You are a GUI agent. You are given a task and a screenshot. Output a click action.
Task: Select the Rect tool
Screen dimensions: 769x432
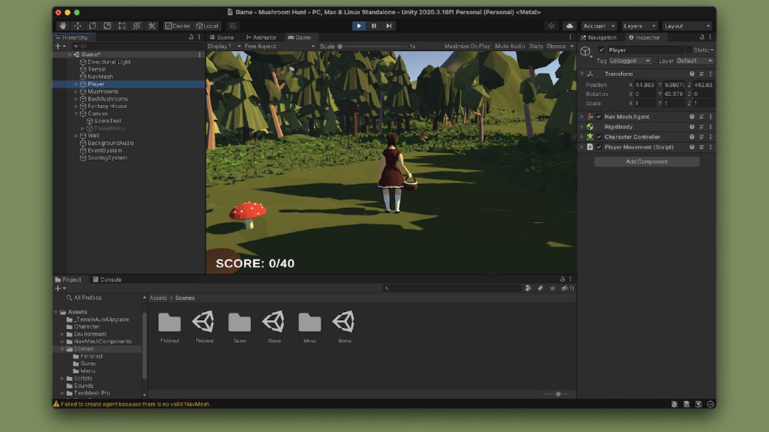(x=122, y=26)
